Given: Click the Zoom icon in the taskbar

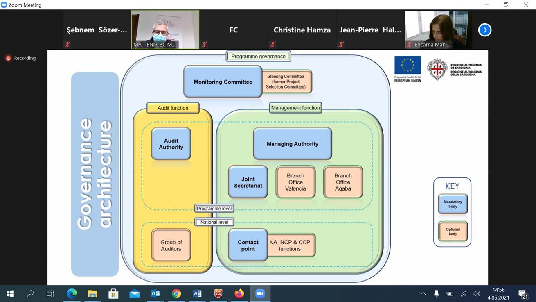Looking at the screenshot, I should 260,293.
